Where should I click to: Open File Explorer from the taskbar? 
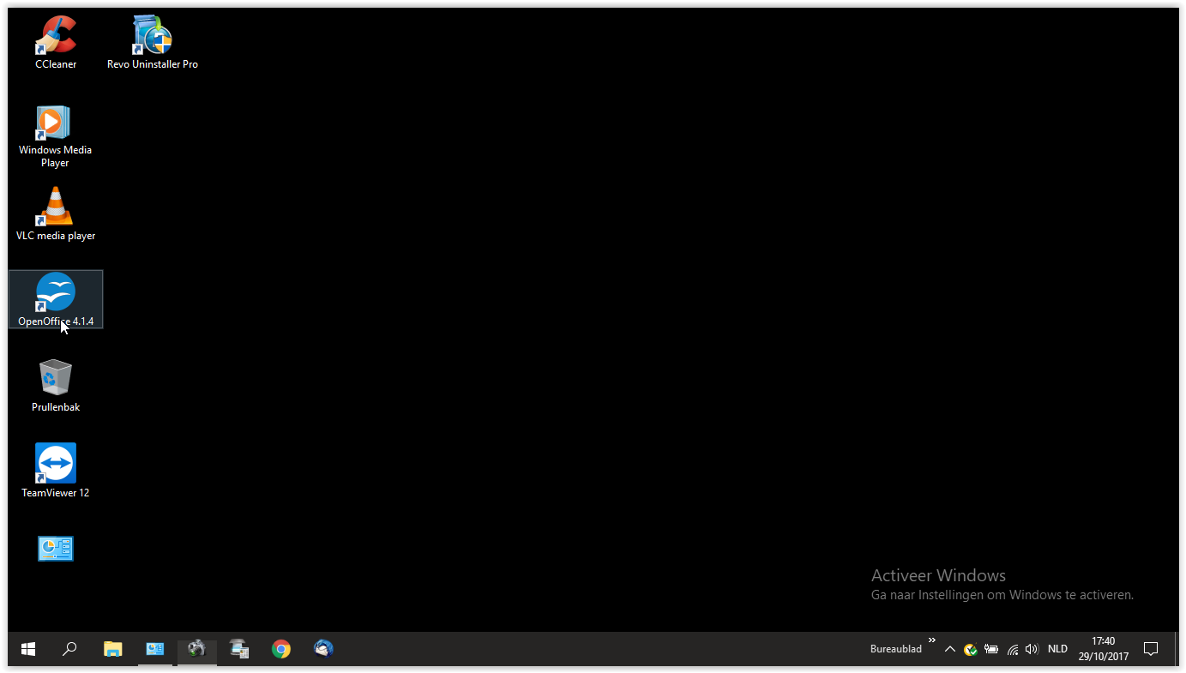pos(112,649)
